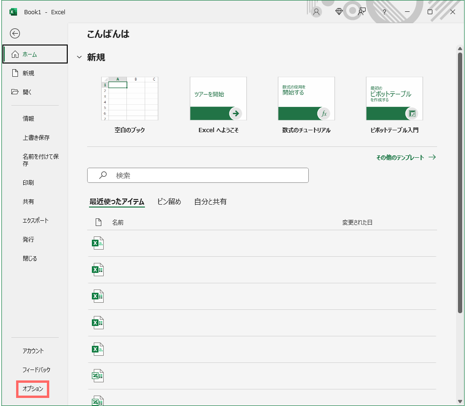466x406 pixels.
Task: Switch to the ピン留め tab
Action: (169, 201)
